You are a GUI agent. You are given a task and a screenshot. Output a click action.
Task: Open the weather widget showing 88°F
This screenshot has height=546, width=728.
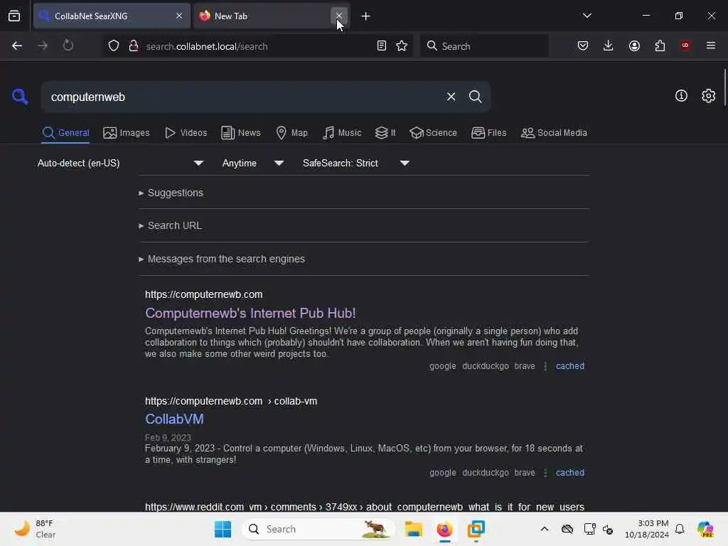[35, 529]
